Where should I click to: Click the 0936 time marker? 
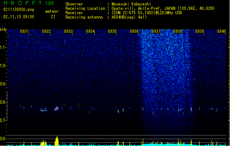[x=134, y=31]
